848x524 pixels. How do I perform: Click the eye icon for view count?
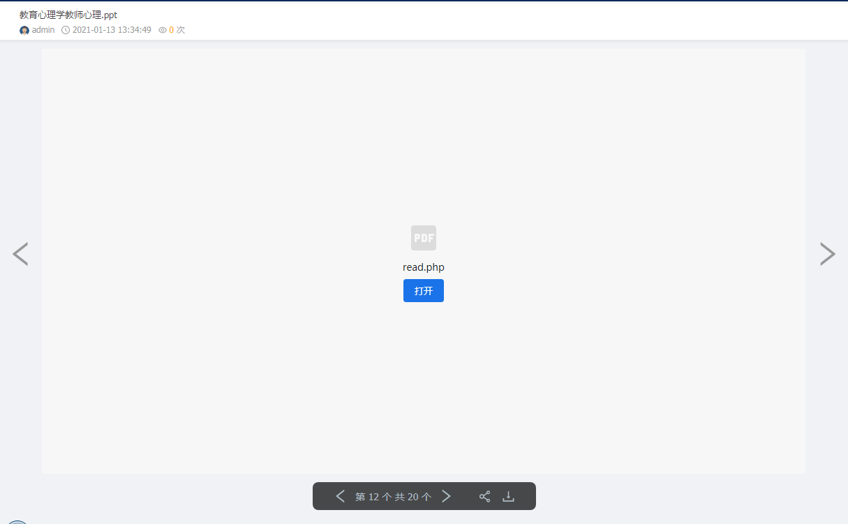tap(163, 30)
